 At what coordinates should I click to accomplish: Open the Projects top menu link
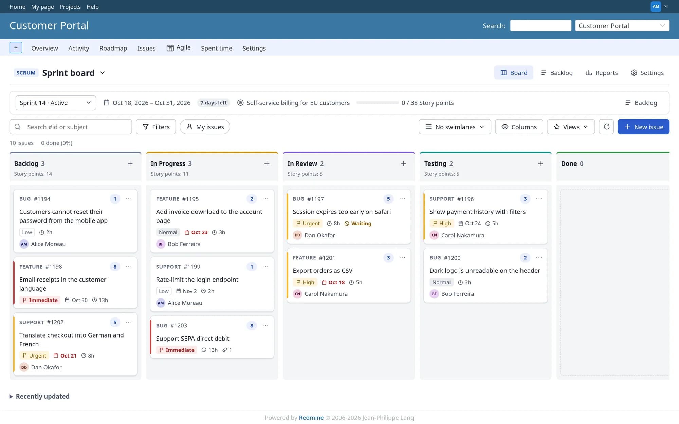(70, 7)
